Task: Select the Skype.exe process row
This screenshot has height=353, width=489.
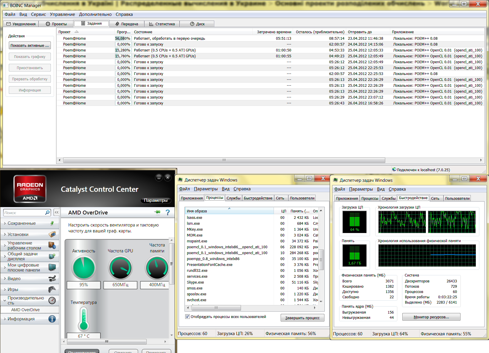Action: [251, 282]
